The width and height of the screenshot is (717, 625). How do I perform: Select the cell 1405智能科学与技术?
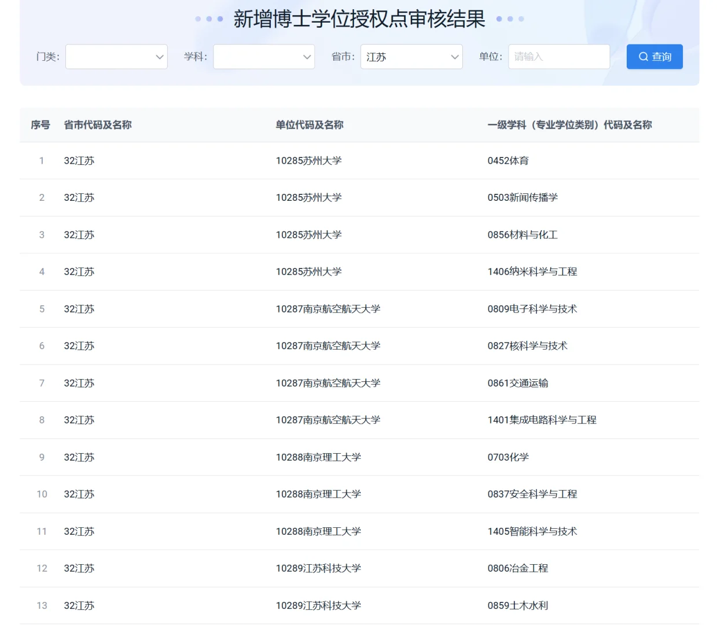(x=532, y=531)
